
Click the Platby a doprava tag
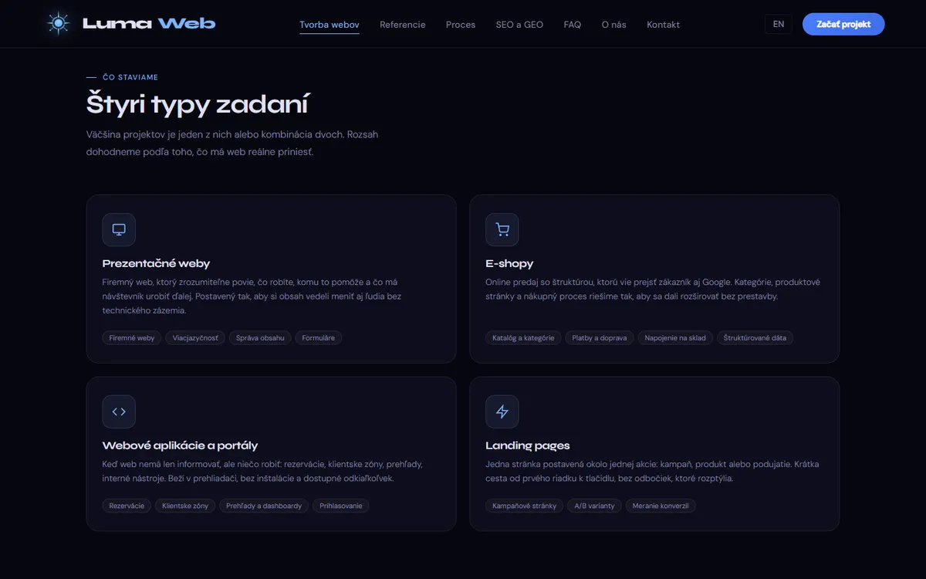600,338
